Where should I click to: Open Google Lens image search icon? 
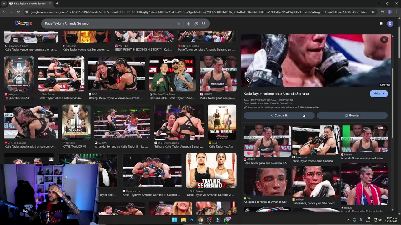point(196,23)
